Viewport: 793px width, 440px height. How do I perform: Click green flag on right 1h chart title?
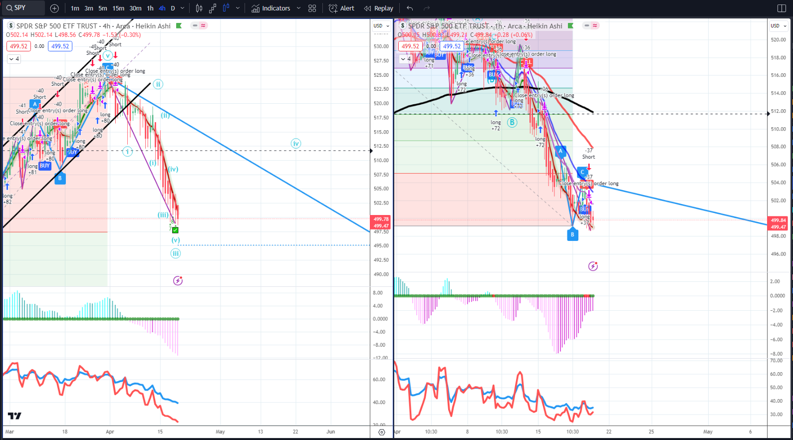tap(570, 26)
